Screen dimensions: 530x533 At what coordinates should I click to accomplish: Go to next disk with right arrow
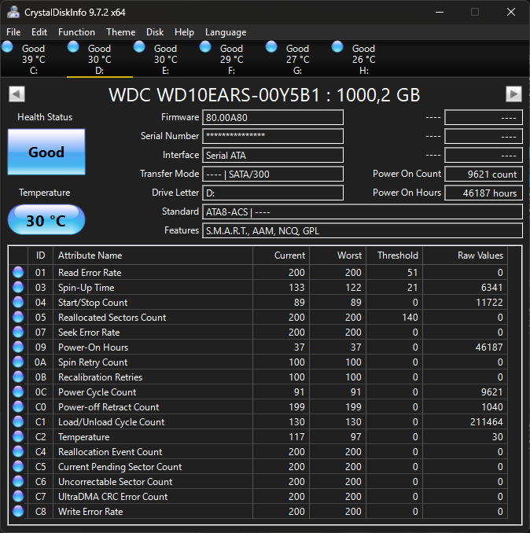(513, 94)
